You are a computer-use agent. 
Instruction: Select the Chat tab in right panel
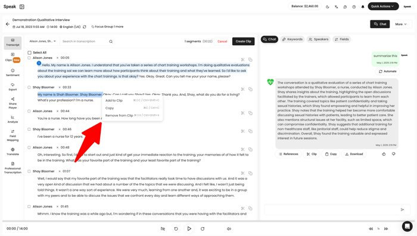[x=269, y=39]
